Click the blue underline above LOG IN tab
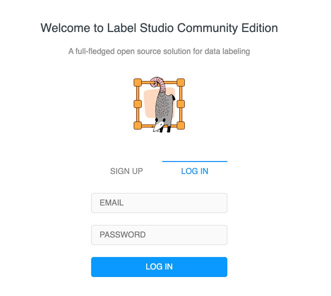The image size is (331, 296). click(x=195, y=161)
